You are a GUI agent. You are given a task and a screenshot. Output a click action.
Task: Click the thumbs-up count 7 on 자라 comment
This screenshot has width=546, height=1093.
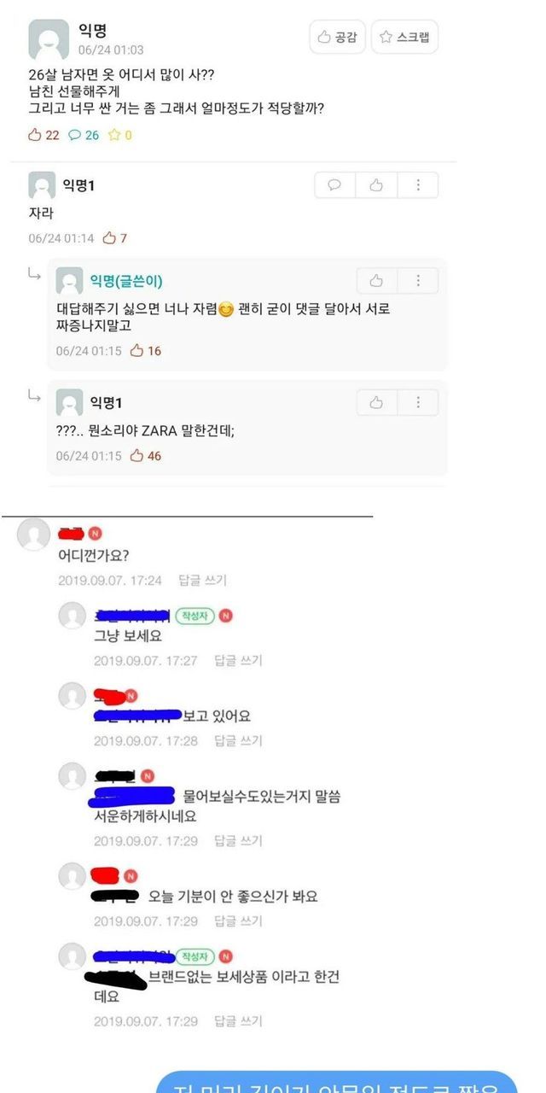[x=115, y=238]
